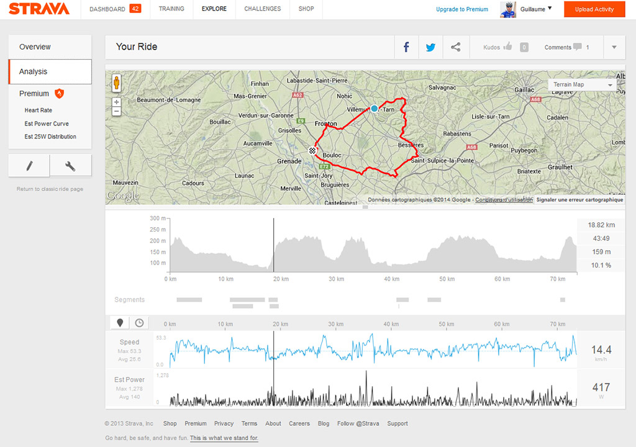This screenshot has height=447, width=636.
Task: Return to classic ride page
Action: [50, 189]
